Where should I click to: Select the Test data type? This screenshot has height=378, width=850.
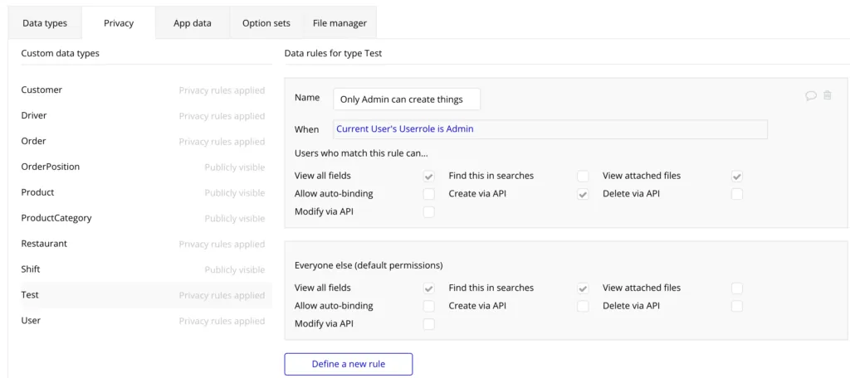coord(146,295)
